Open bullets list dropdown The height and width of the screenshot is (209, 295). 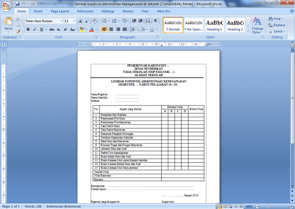[x=109, y=21]
